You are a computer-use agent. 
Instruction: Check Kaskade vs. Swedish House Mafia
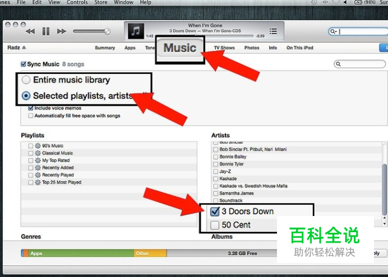click(x=215, y=186)
